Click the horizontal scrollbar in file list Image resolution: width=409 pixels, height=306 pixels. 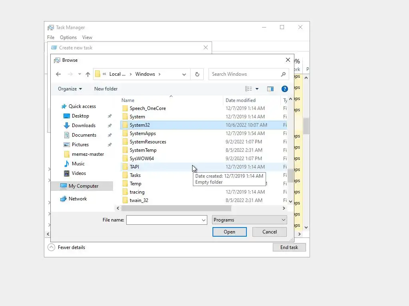(176, 208)
